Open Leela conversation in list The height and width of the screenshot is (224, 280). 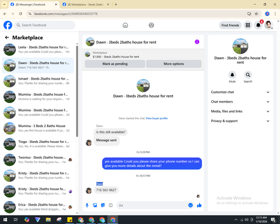[38, 49]
